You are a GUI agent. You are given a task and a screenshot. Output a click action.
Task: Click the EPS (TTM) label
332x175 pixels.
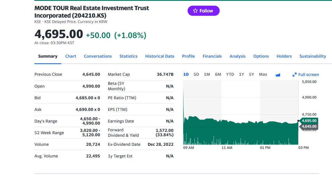[118, 109]
